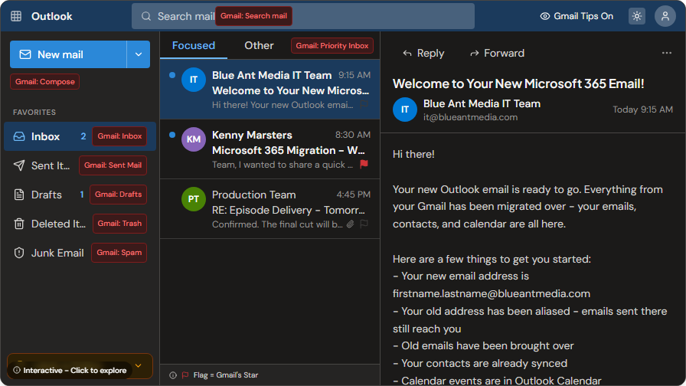The height and width of the screenshot is (386, 686).
Task: Click the Drafts document icon
Action: point(19,195)
